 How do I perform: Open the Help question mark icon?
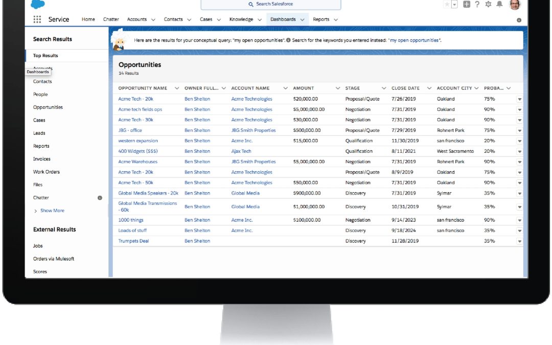click(x=477, y=4)
